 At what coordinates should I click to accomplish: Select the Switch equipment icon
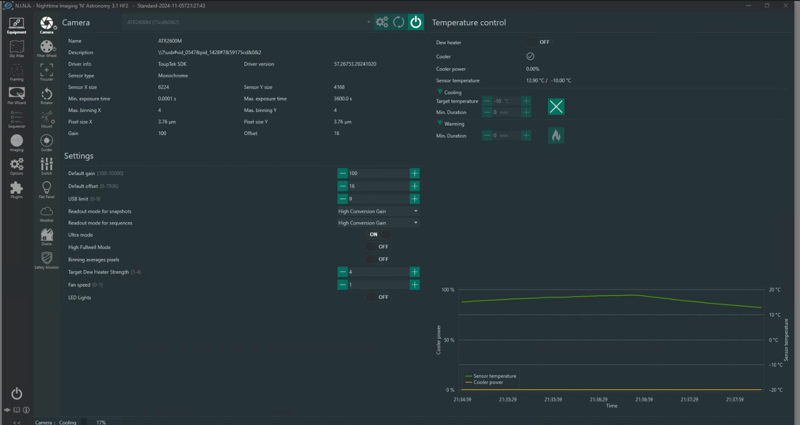tap(47, 167)
